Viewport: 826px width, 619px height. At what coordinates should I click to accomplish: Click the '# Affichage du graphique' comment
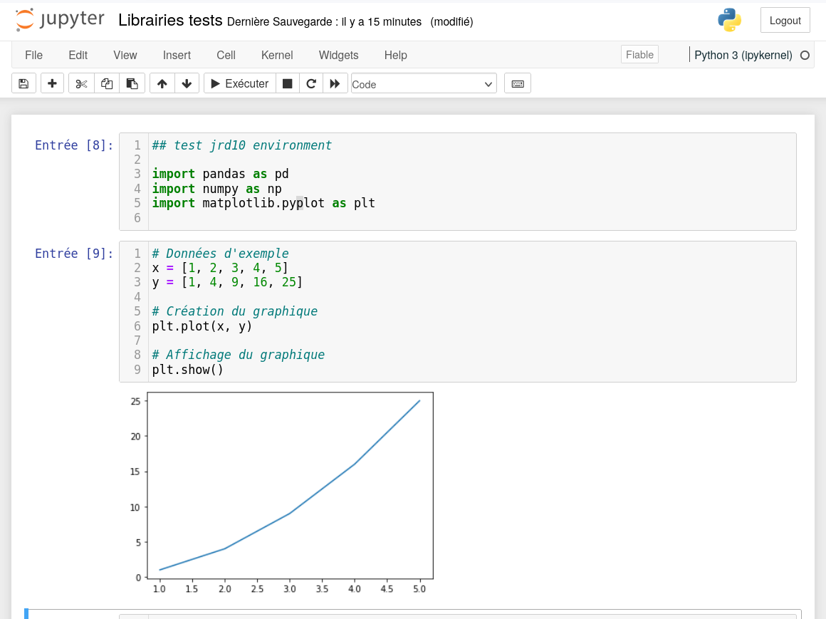(x=238, y=355)
